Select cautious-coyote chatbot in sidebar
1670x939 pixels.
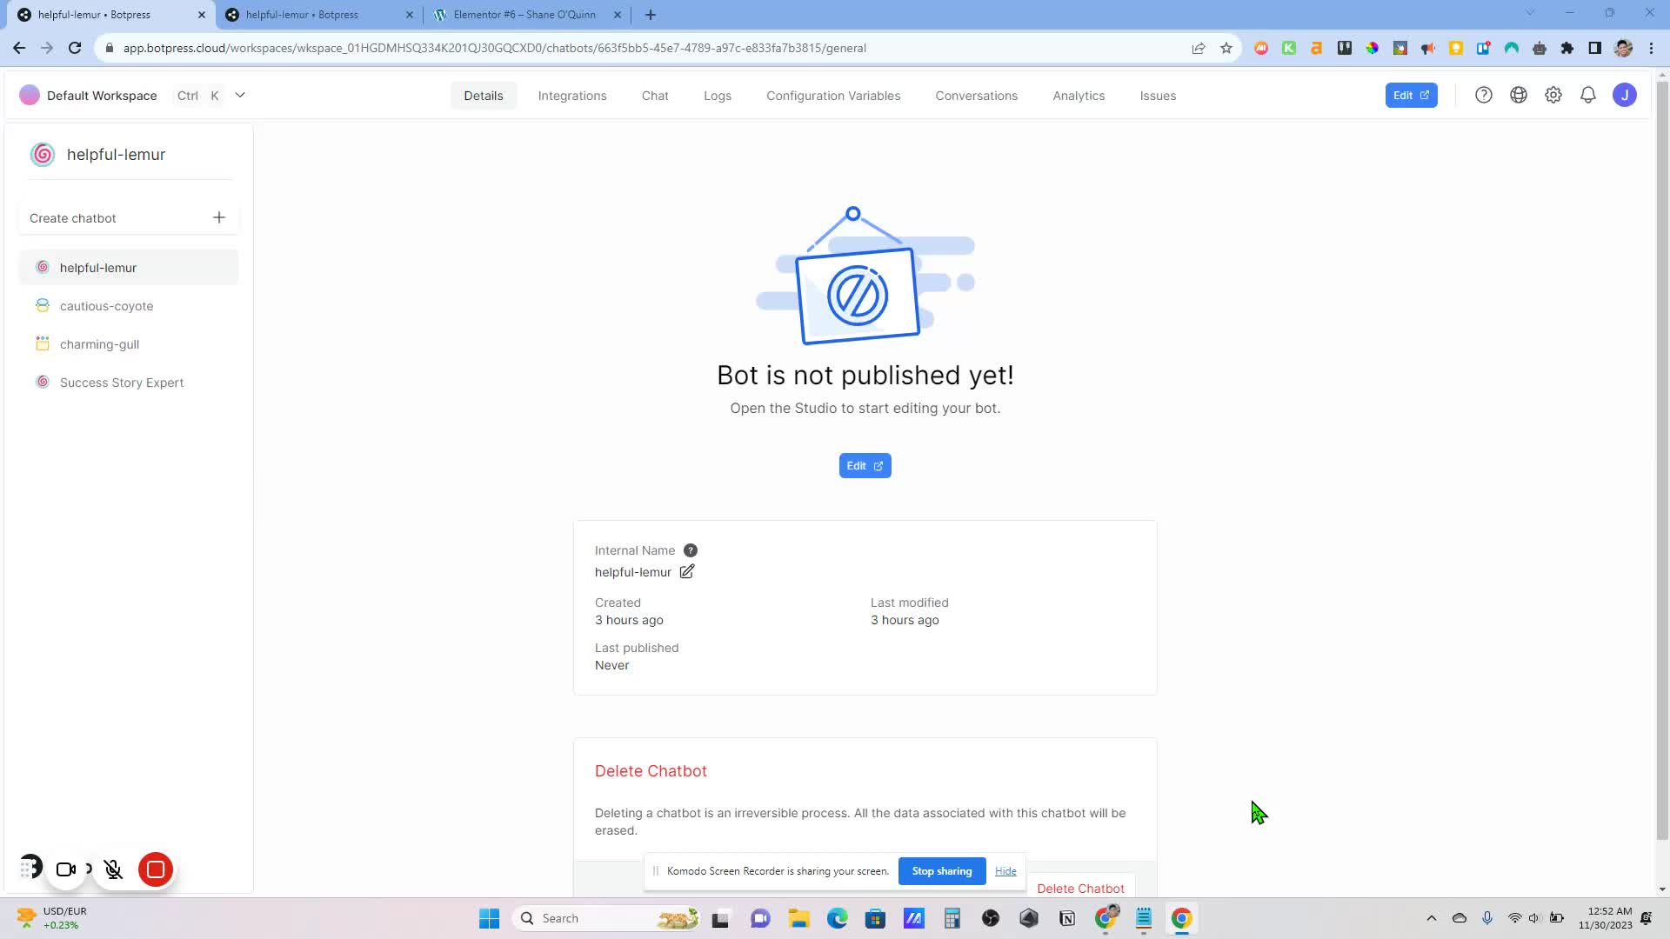(x=106, y=306)
